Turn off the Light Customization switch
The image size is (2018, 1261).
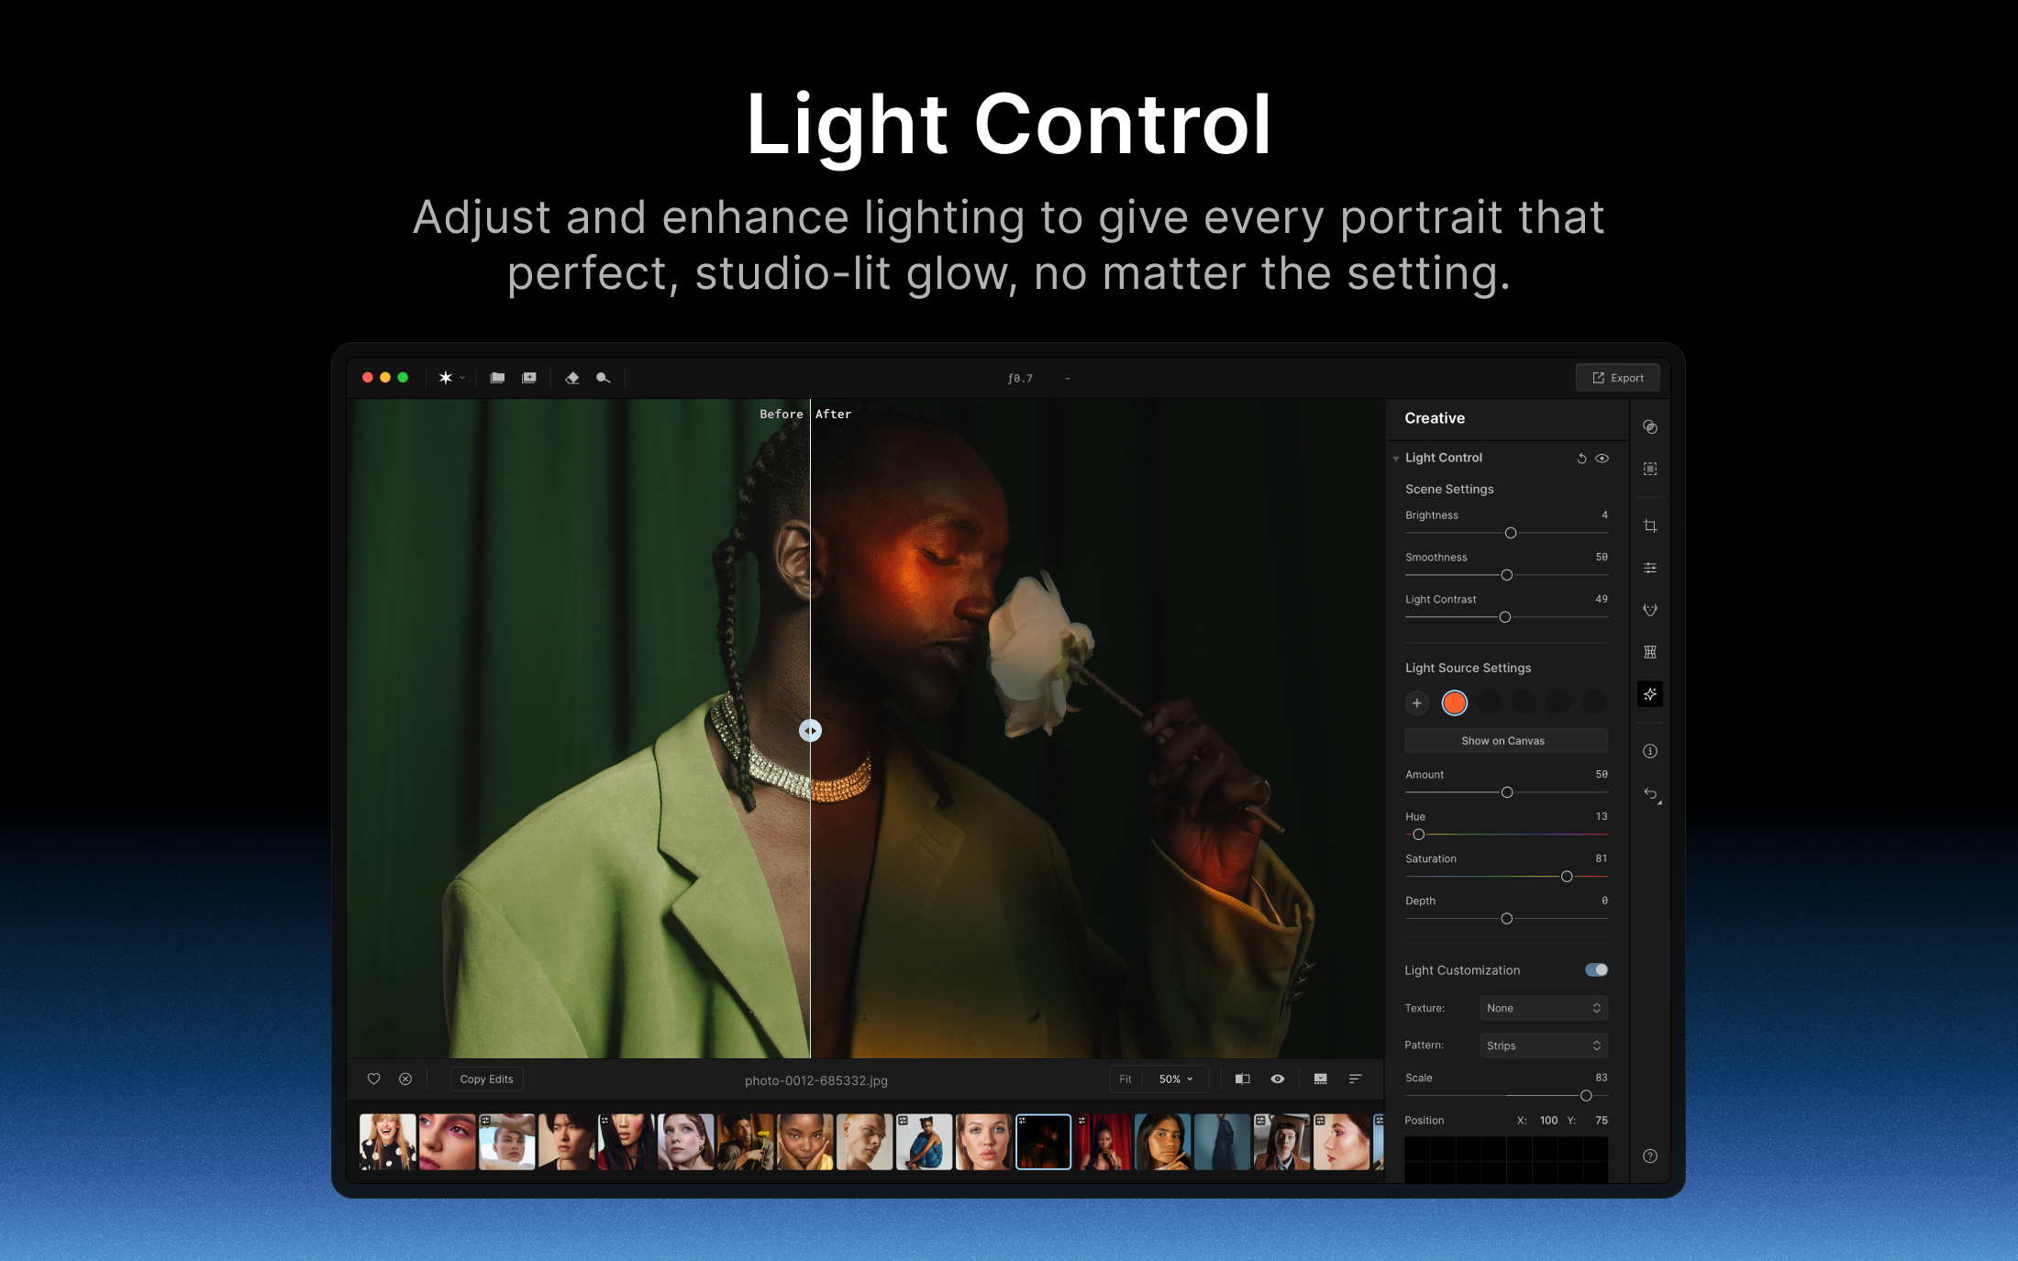point(1596,970)
